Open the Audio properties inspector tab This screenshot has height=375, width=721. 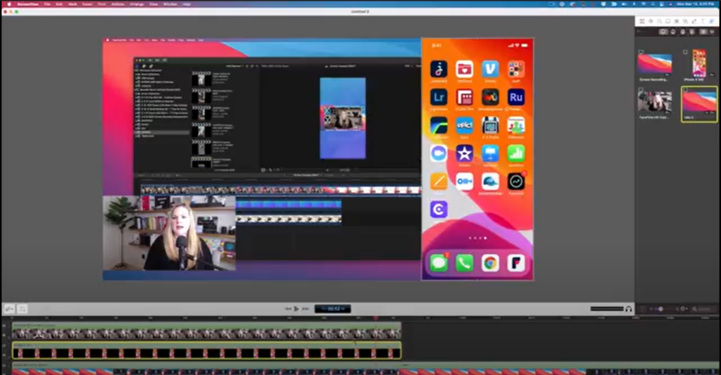(651, 21)
